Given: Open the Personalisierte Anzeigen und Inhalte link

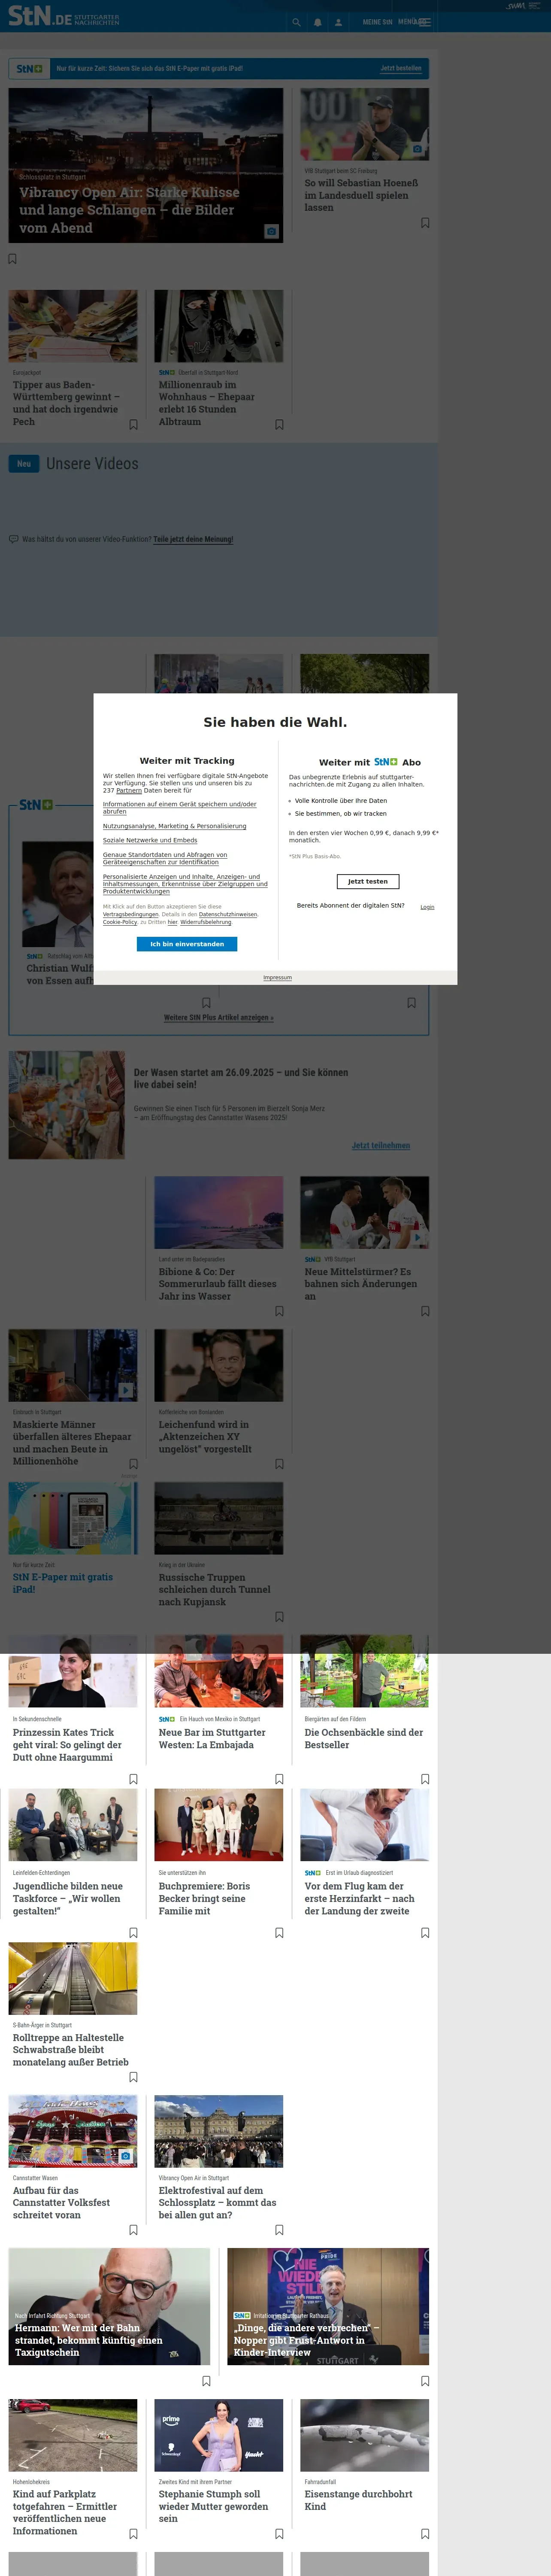Looking at the screenshot, I should coord(185,884).
